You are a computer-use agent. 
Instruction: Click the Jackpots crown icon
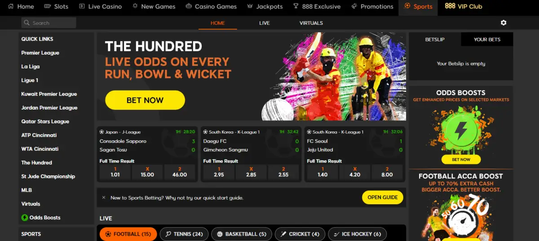pos(250,6)
